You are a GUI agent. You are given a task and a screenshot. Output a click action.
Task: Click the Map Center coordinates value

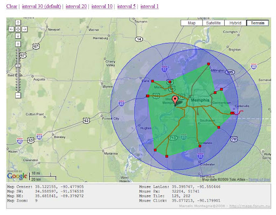(59, 187)
